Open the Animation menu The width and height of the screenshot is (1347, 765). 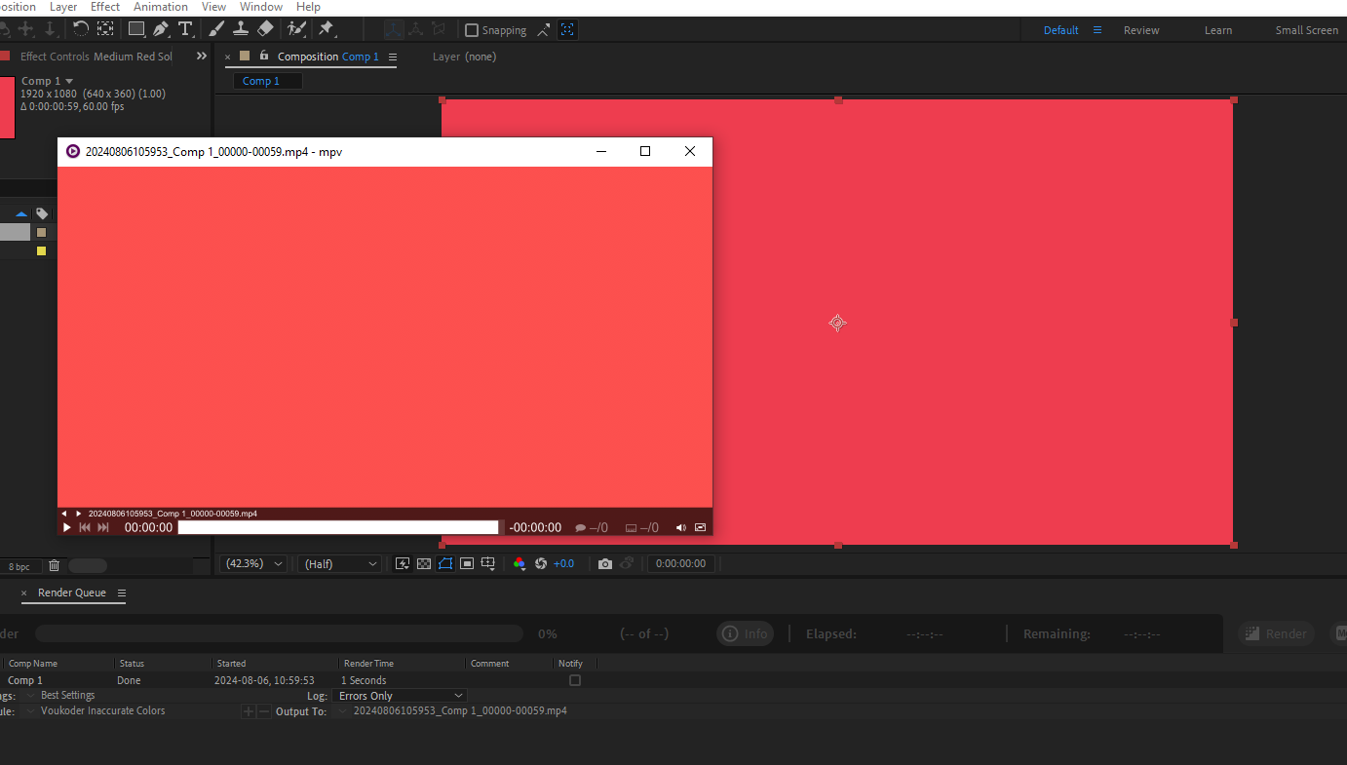[161, 7]
